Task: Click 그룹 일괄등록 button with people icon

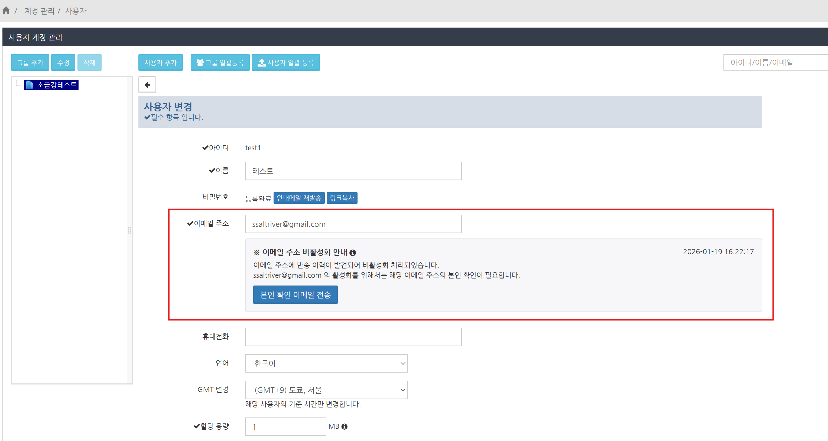Action: pos(220,62)
